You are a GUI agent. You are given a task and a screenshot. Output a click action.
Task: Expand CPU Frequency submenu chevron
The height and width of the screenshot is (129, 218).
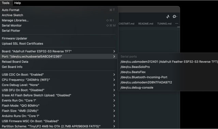(x=114, y=80)
